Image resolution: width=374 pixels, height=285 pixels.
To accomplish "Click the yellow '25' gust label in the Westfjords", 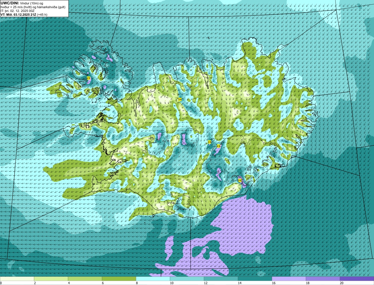I will tap(89, 78).
